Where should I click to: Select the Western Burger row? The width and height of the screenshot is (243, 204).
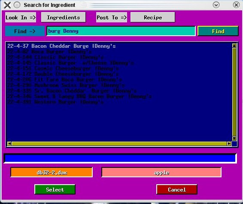(55, 102)
